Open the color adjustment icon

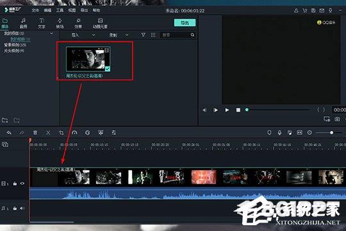88,133
